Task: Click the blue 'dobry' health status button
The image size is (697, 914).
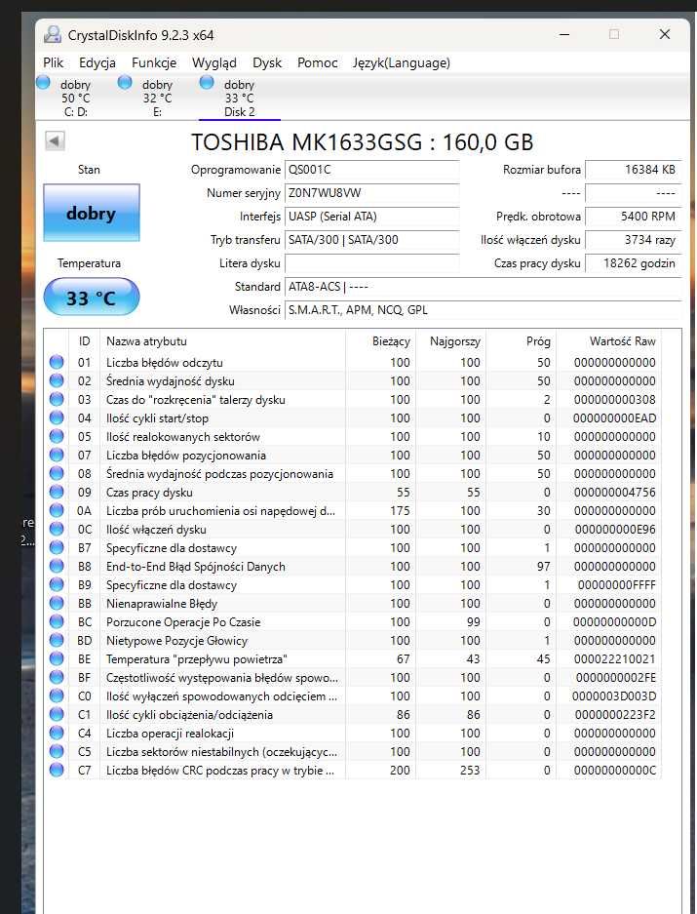Action: [x=92, y=213]
